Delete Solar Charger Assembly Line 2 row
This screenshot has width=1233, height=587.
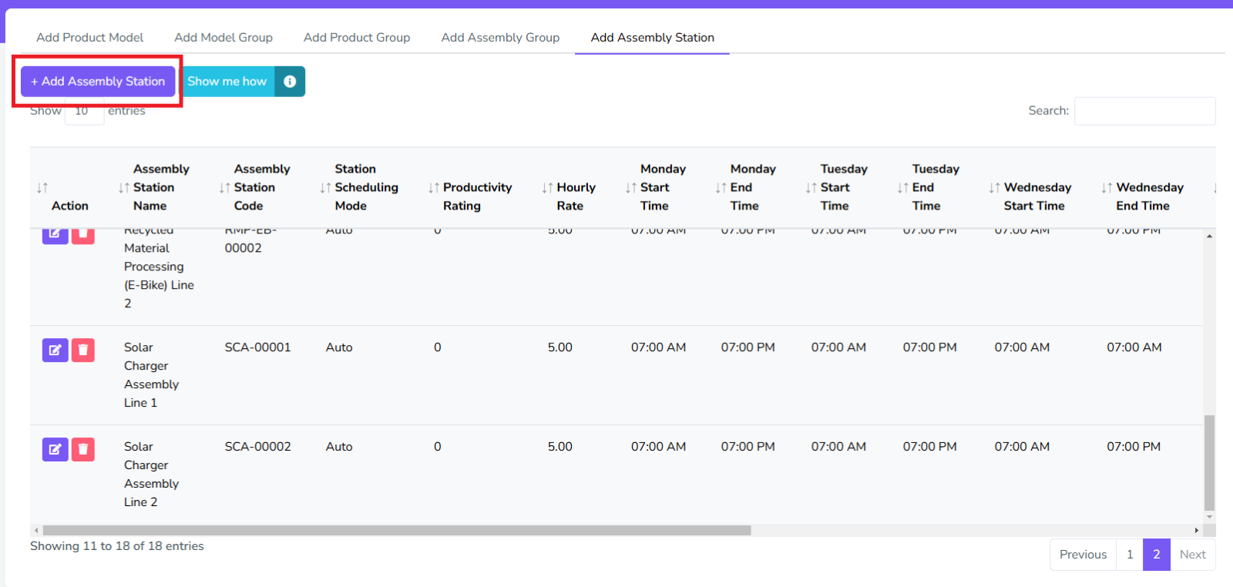coord(83,449)
